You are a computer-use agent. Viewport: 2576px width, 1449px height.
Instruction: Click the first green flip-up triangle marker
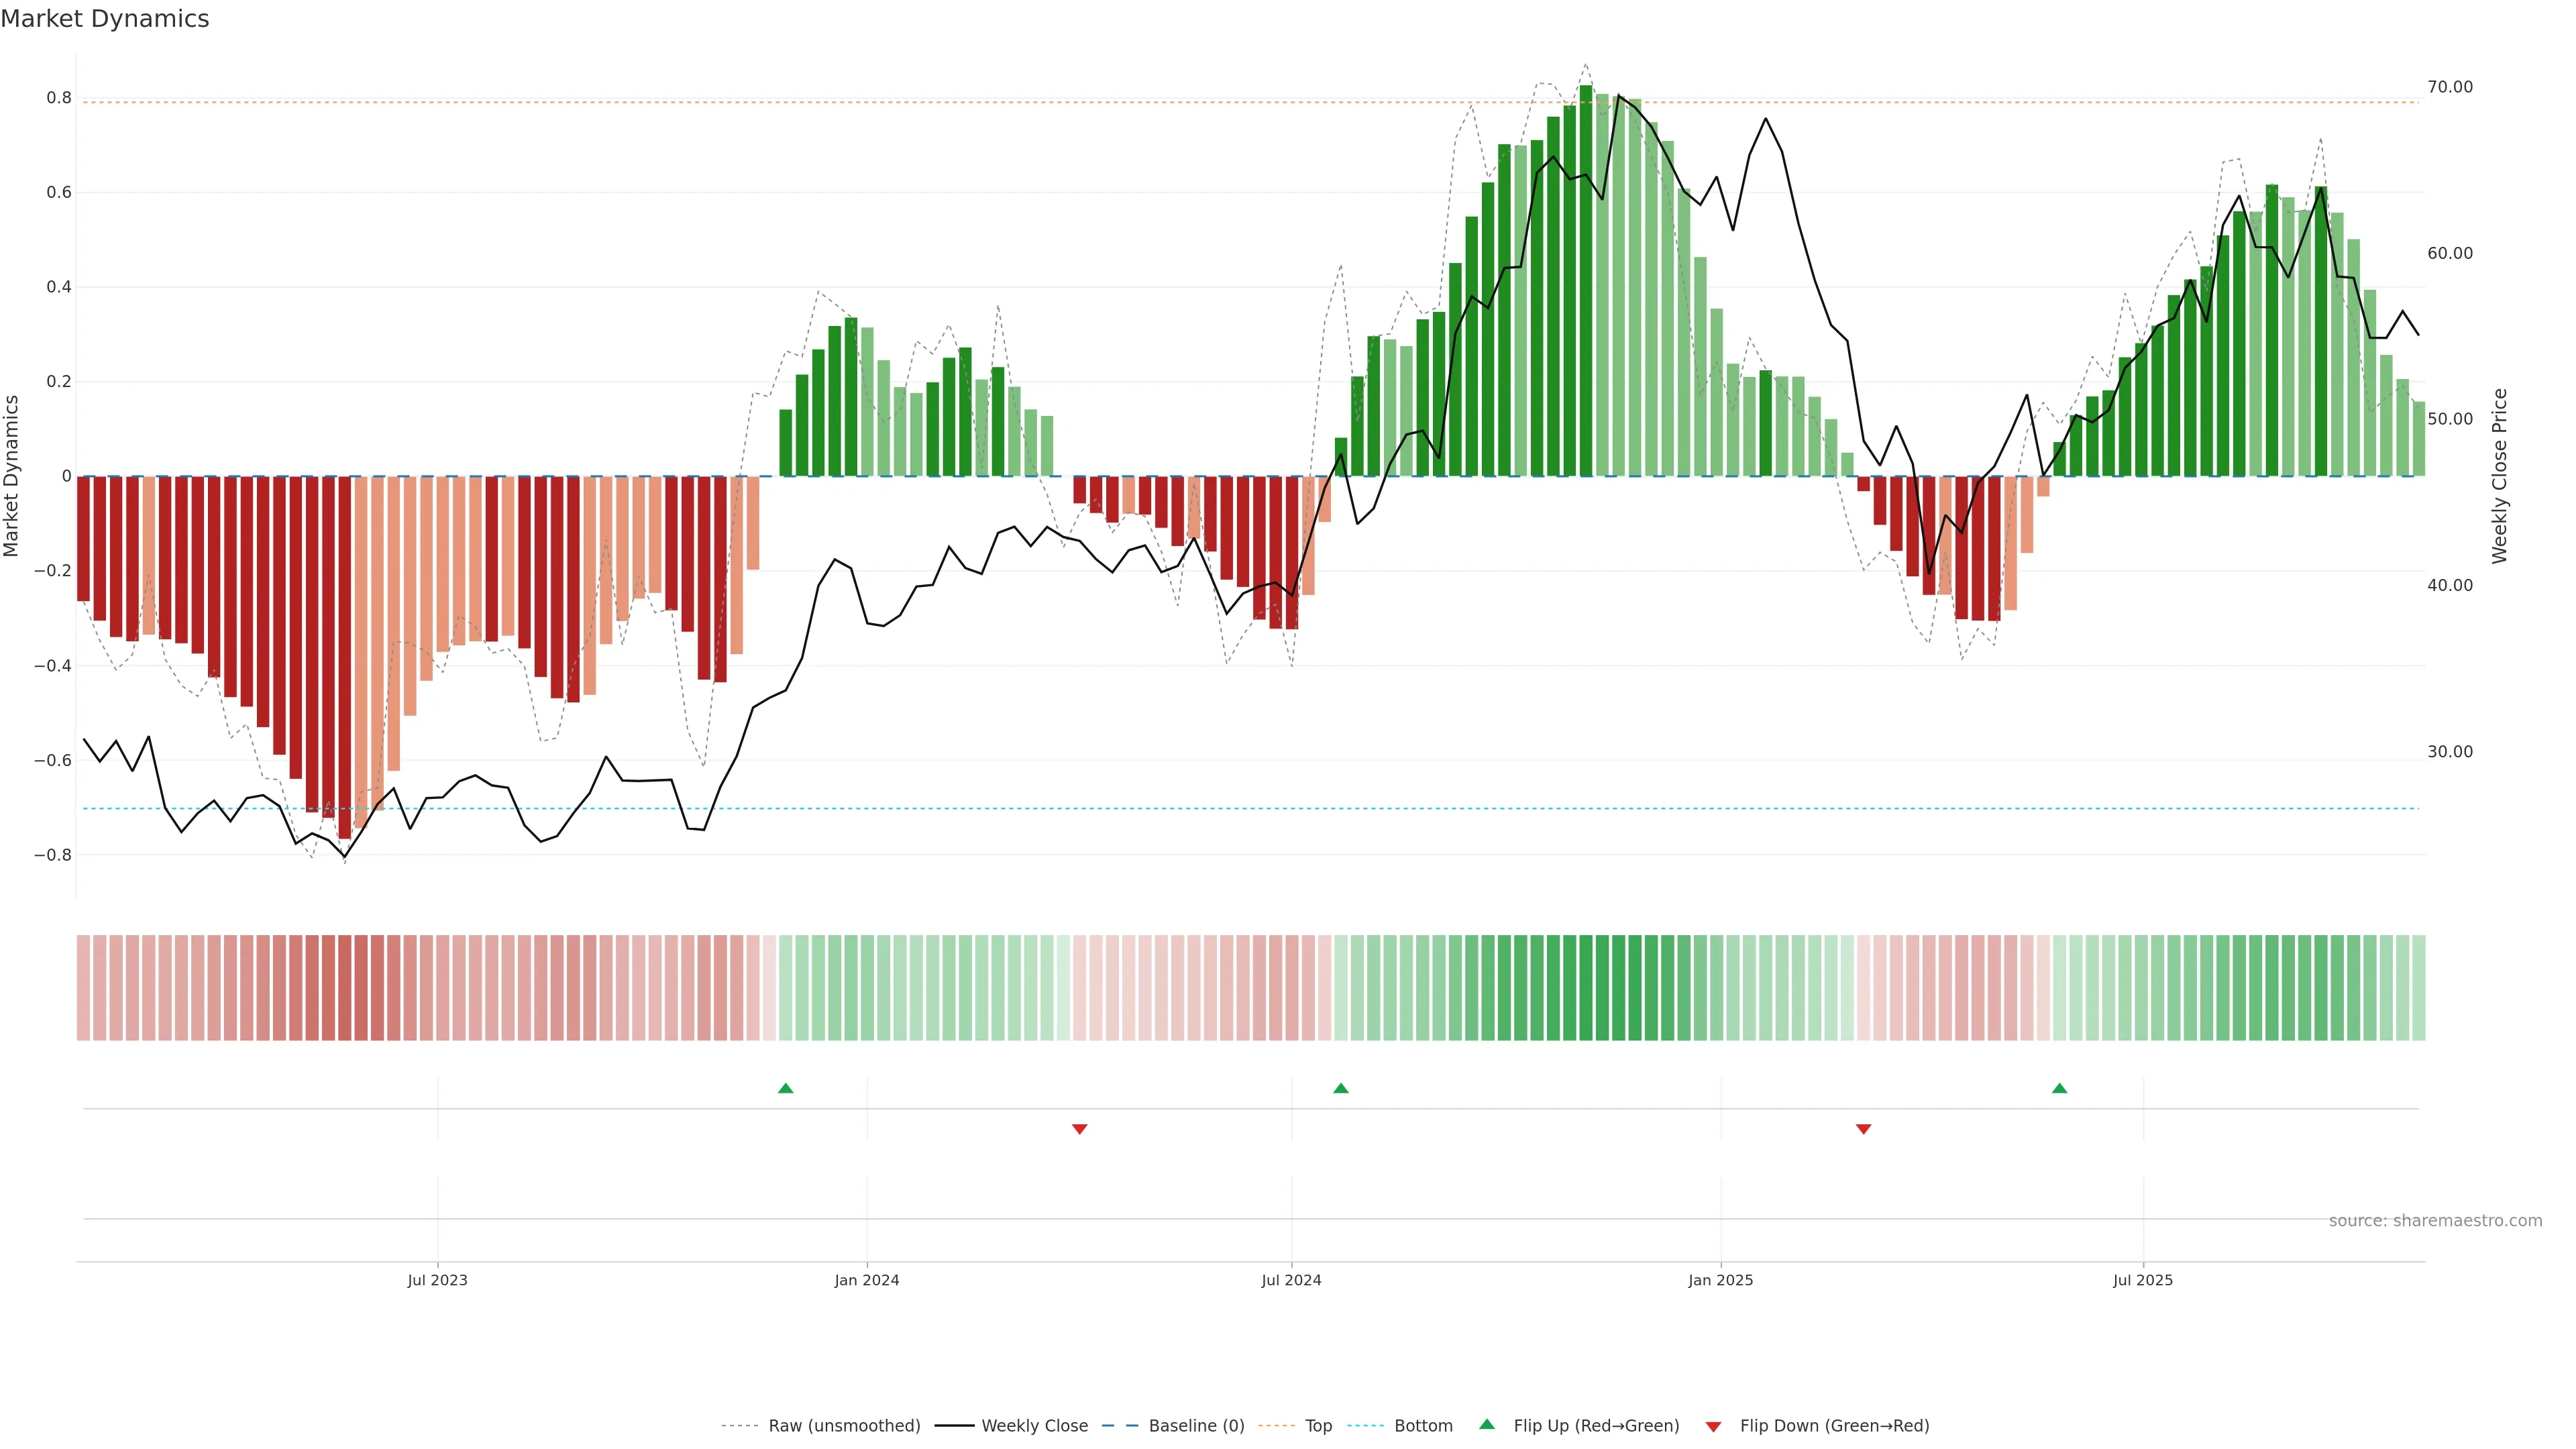(x=785, y=1088)
